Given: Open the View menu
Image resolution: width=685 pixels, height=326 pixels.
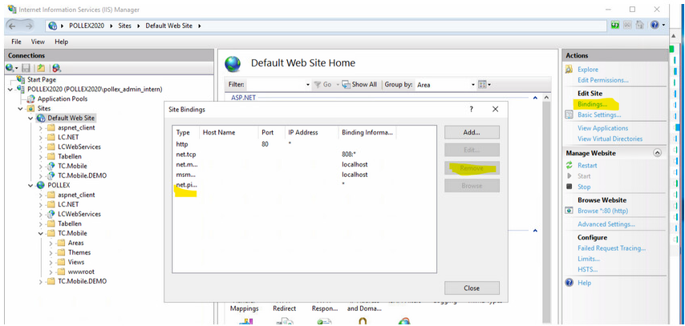Looking at the screenshot, I should 38,42.
